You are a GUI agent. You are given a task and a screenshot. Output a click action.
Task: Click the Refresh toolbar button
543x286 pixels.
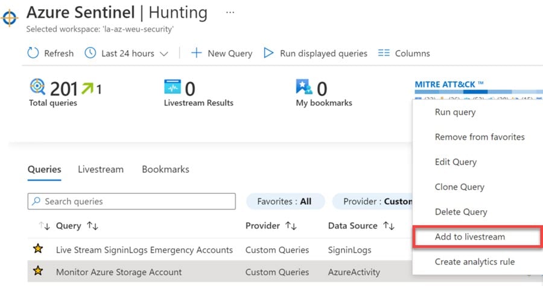pyautogui.click(x=51, y=53)
